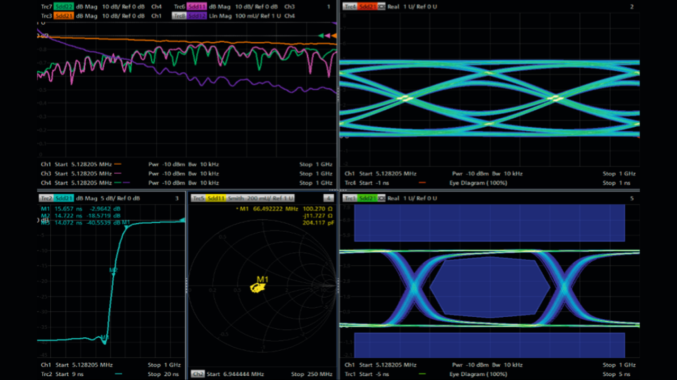
Task: Click the Smith format label of Trc5
Action: [x=236, y=198]
